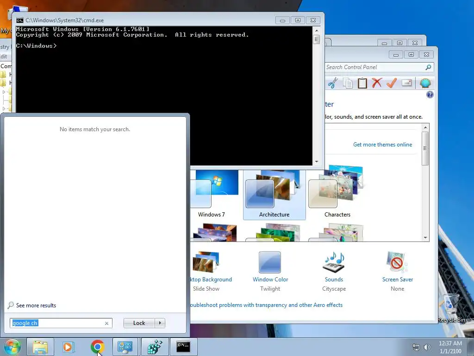Open the Windows Start orb

[12, 347]
